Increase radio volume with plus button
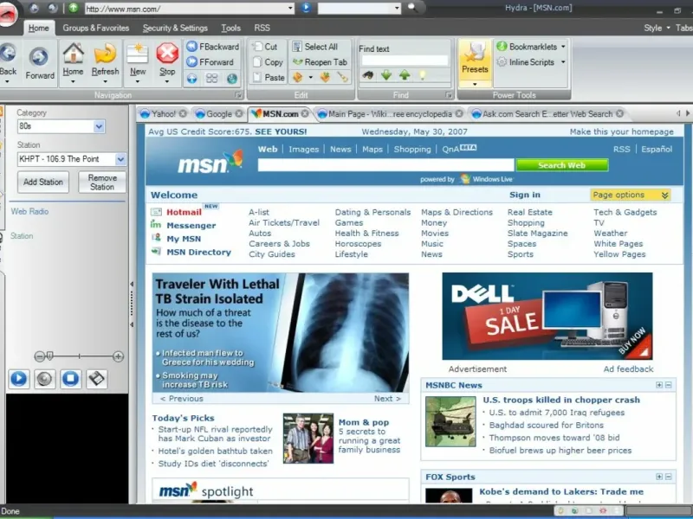Image resolution: width=693 pixels, height=519 pixels. point(118,356)
